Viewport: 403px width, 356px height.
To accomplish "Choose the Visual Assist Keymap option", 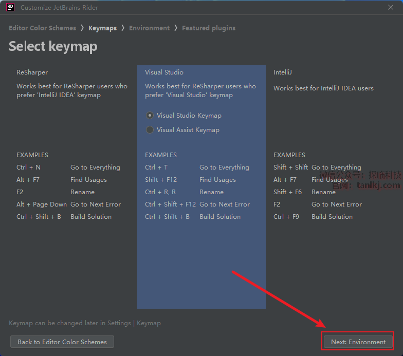I will coord(150,130).
